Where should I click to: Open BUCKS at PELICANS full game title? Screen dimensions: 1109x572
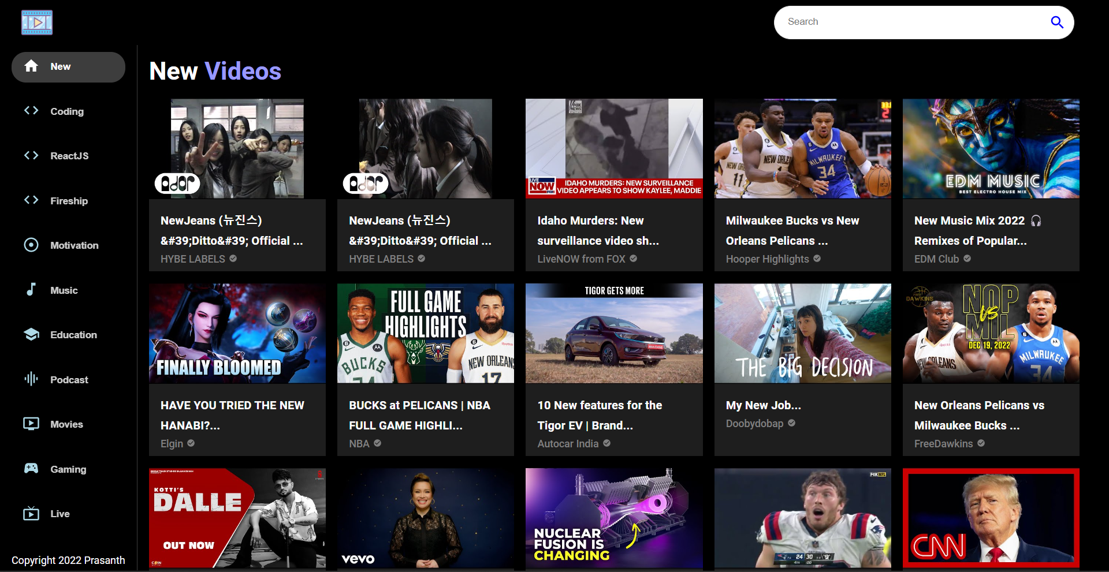click(419, 416)
